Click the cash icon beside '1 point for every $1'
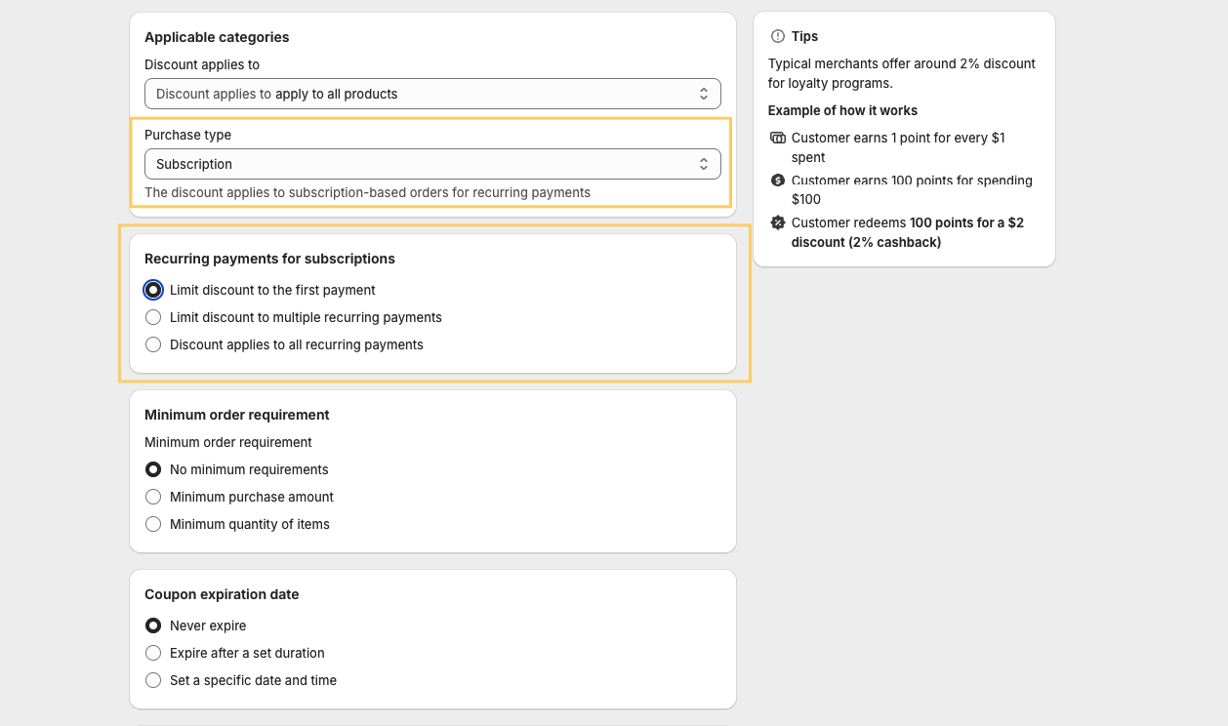1228x726 pixels. point(778,138)
